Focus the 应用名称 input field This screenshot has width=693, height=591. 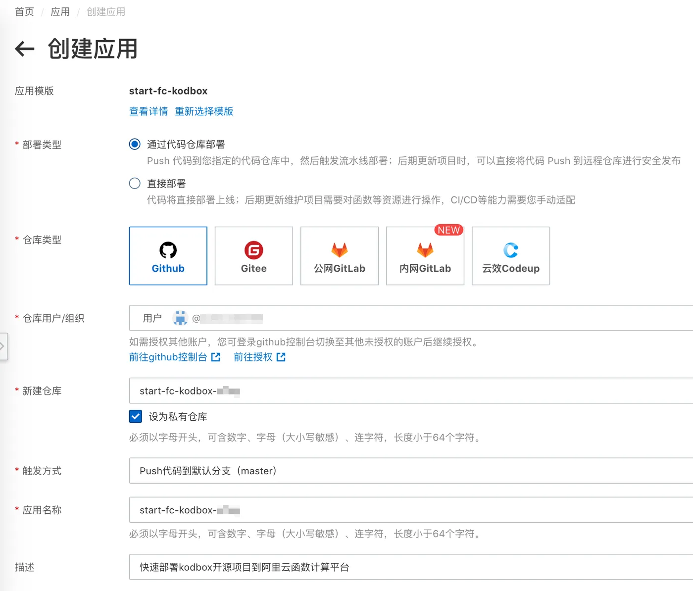tap(411, 510)
